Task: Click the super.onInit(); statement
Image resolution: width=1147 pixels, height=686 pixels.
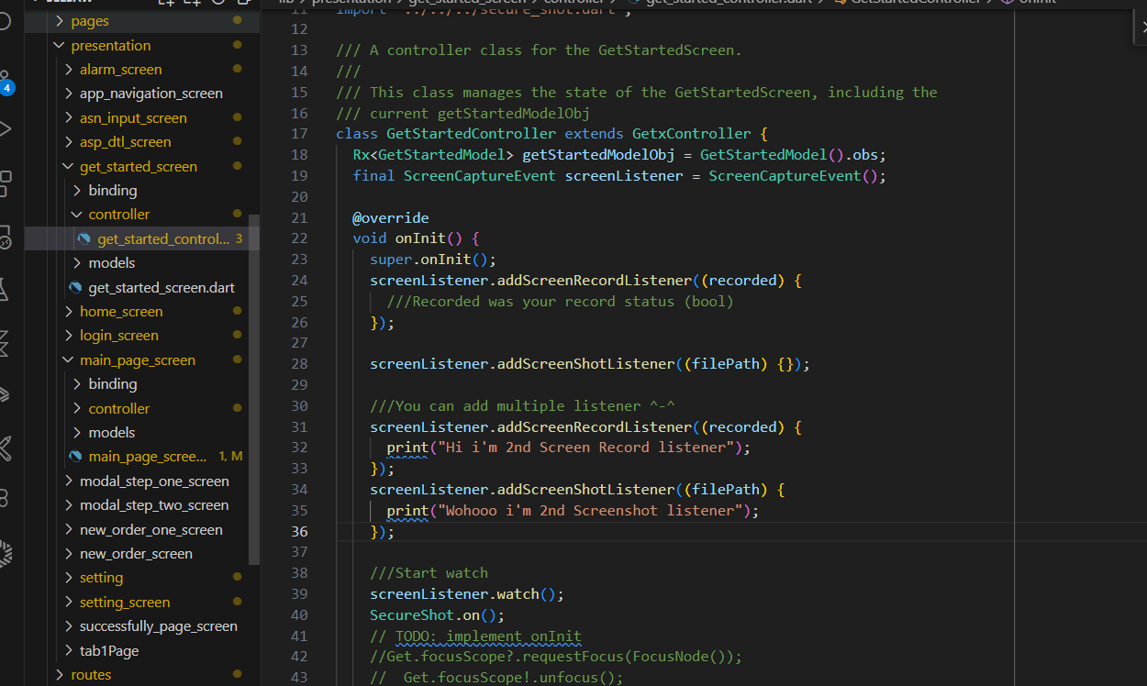Action: pos(433,259)
